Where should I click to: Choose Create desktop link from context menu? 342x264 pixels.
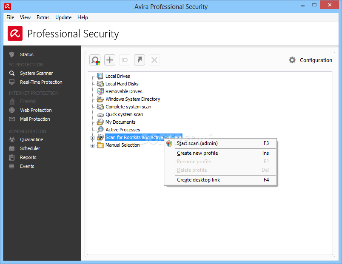[x=220, y=180]
